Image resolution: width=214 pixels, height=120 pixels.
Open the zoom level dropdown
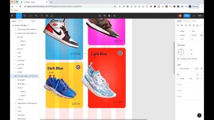(x=200, y=16)
